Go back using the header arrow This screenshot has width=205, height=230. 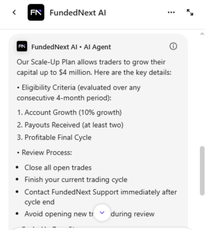coord(15,12)
